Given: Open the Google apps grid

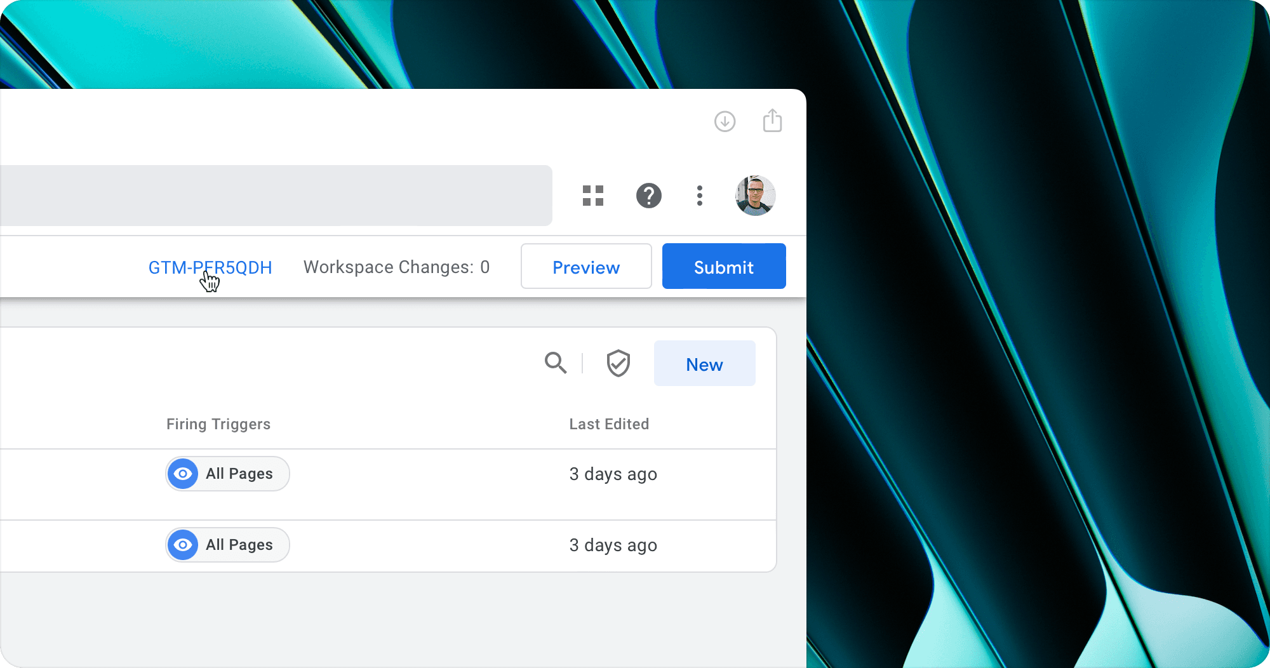Looking at the screenshot, I should click(x=593, y=196).
